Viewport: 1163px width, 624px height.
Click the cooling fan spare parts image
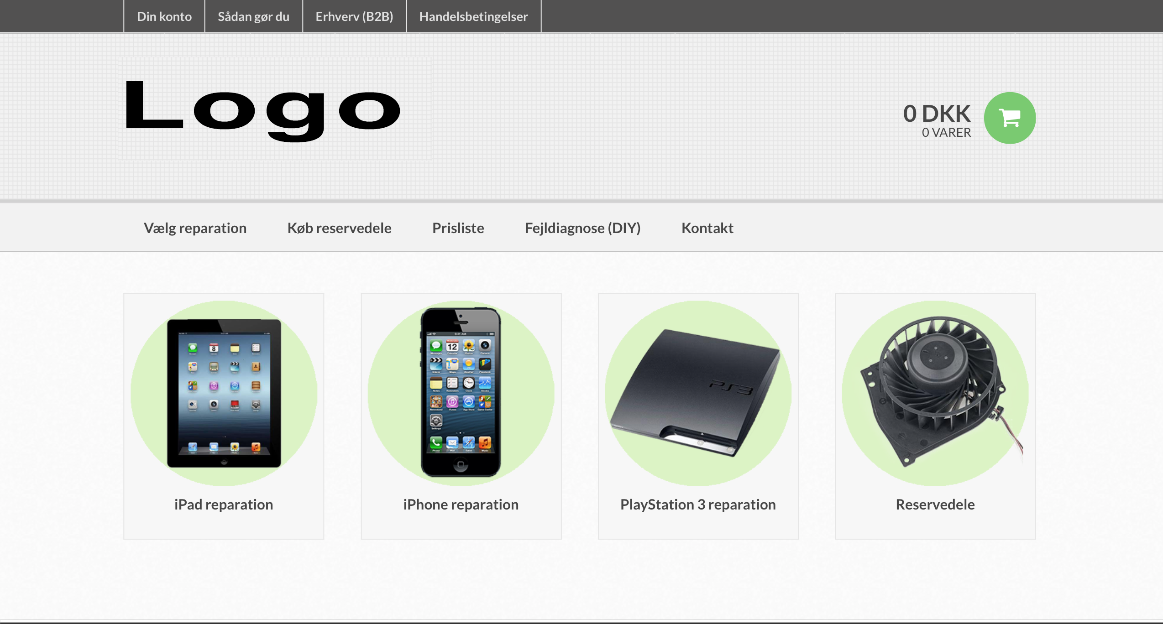[935, 393]
